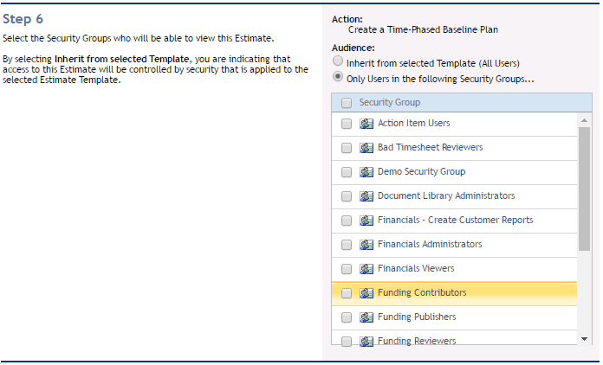Click the Document Library Administrators group icon
The width and height of the screenshot is (603, 365).
pos(366,196)
